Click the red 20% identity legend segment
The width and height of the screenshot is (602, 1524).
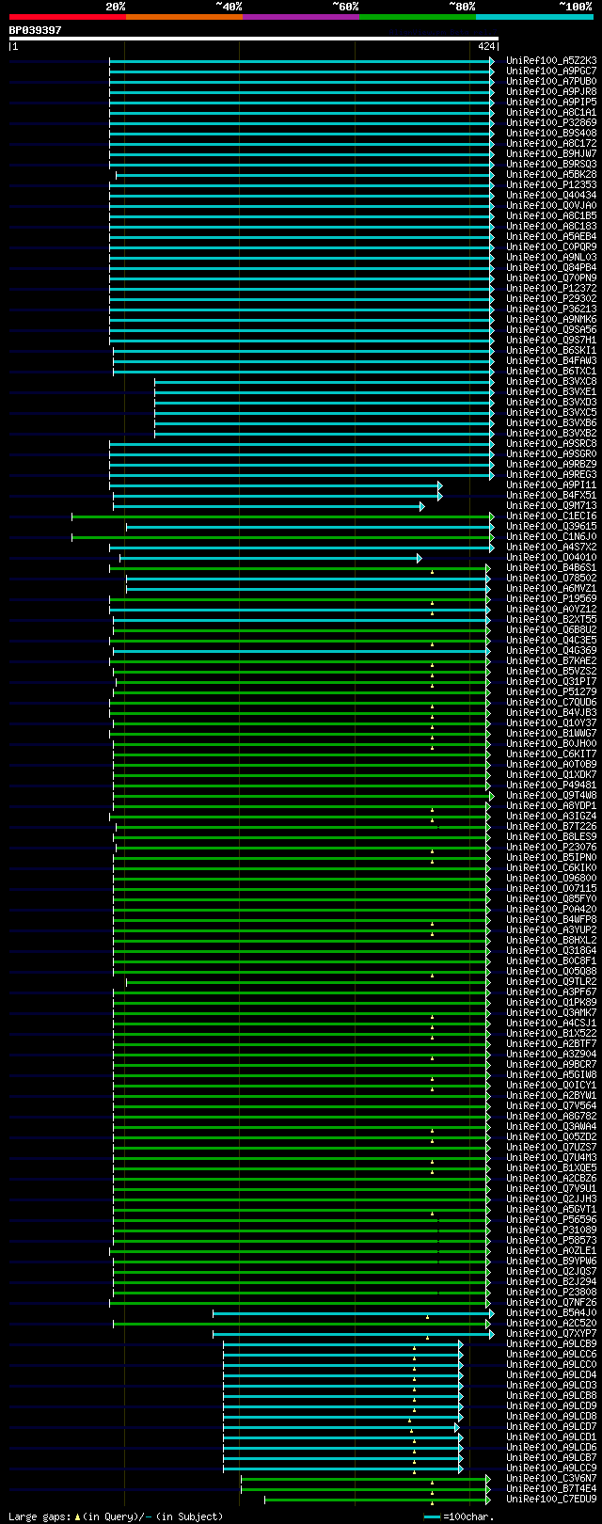(x=68, y=17)
